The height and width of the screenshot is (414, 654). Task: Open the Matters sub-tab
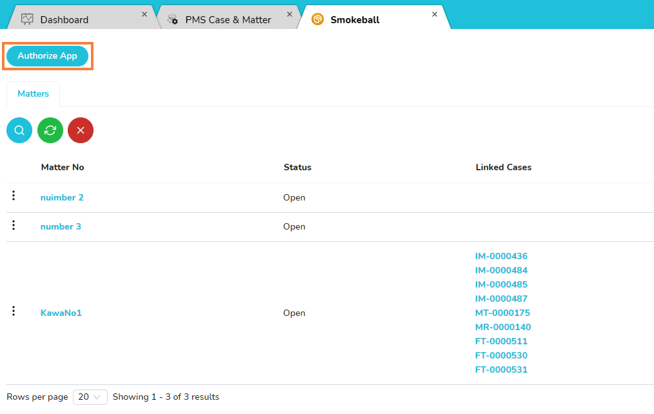coord(33,94)
